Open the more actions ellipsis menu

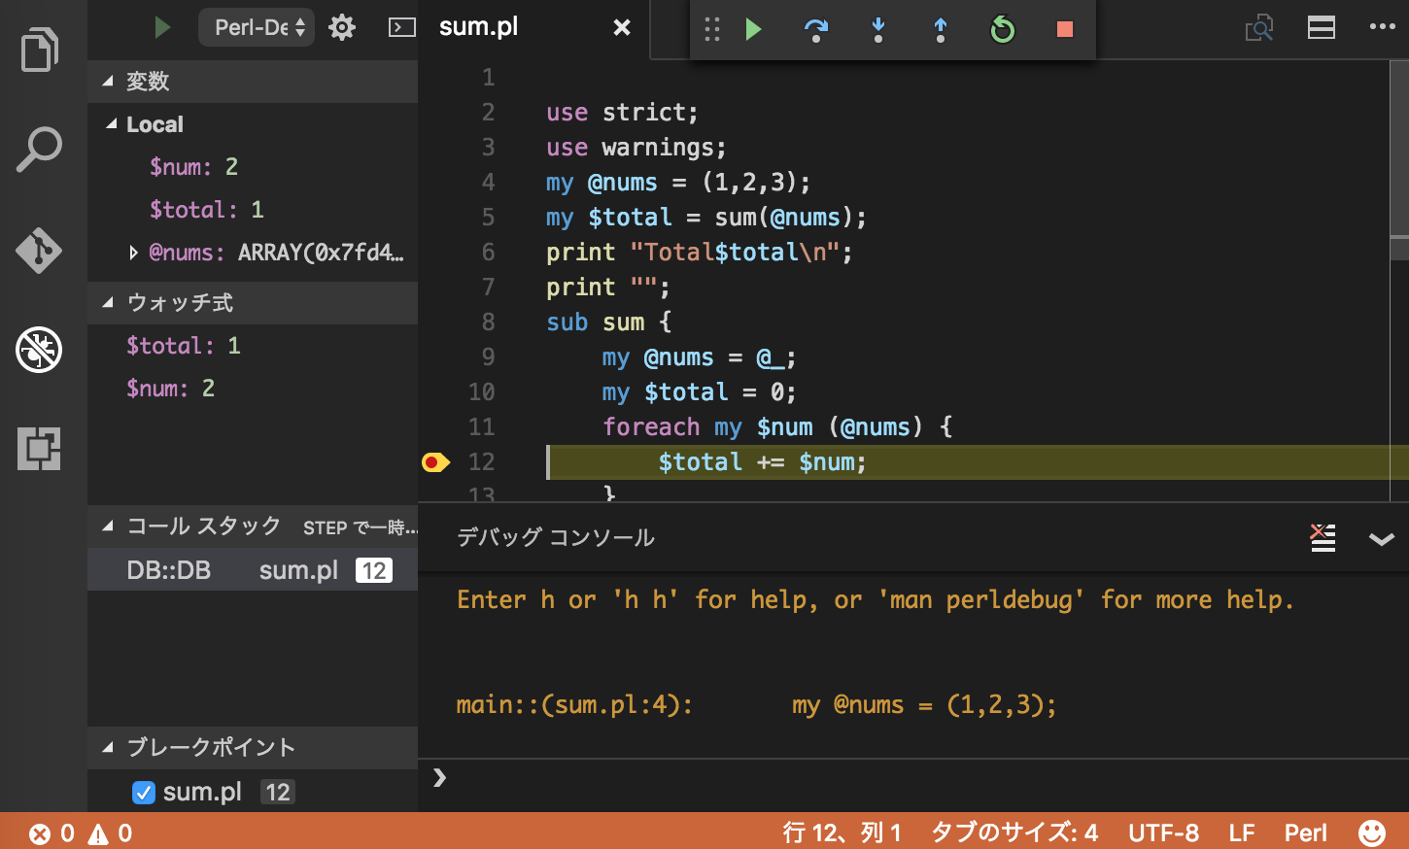point(1383,26)
